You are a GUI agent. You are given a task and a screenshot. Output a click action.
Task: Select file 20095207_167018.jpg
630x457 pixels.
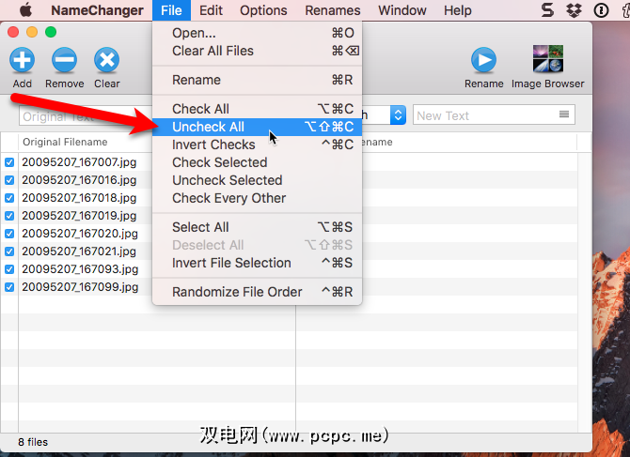point(79,198)
